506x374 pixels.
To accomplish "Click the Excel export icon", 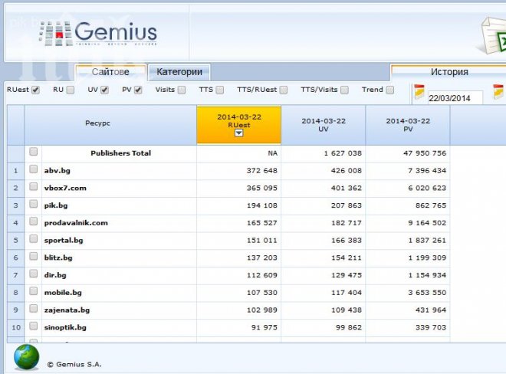I will coord(492,34).
